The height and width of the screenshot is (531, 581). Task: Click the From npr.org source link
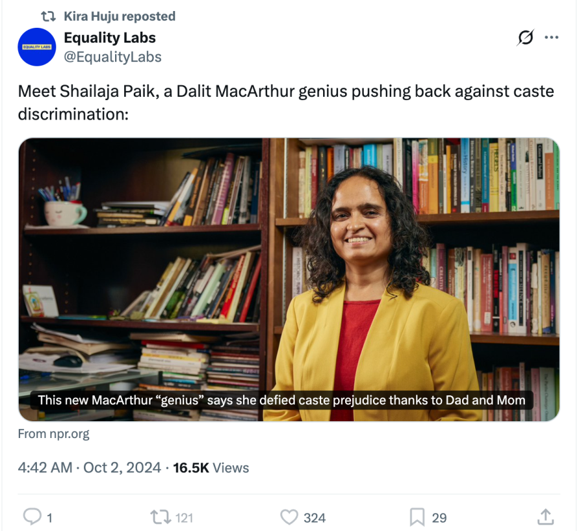54,434
